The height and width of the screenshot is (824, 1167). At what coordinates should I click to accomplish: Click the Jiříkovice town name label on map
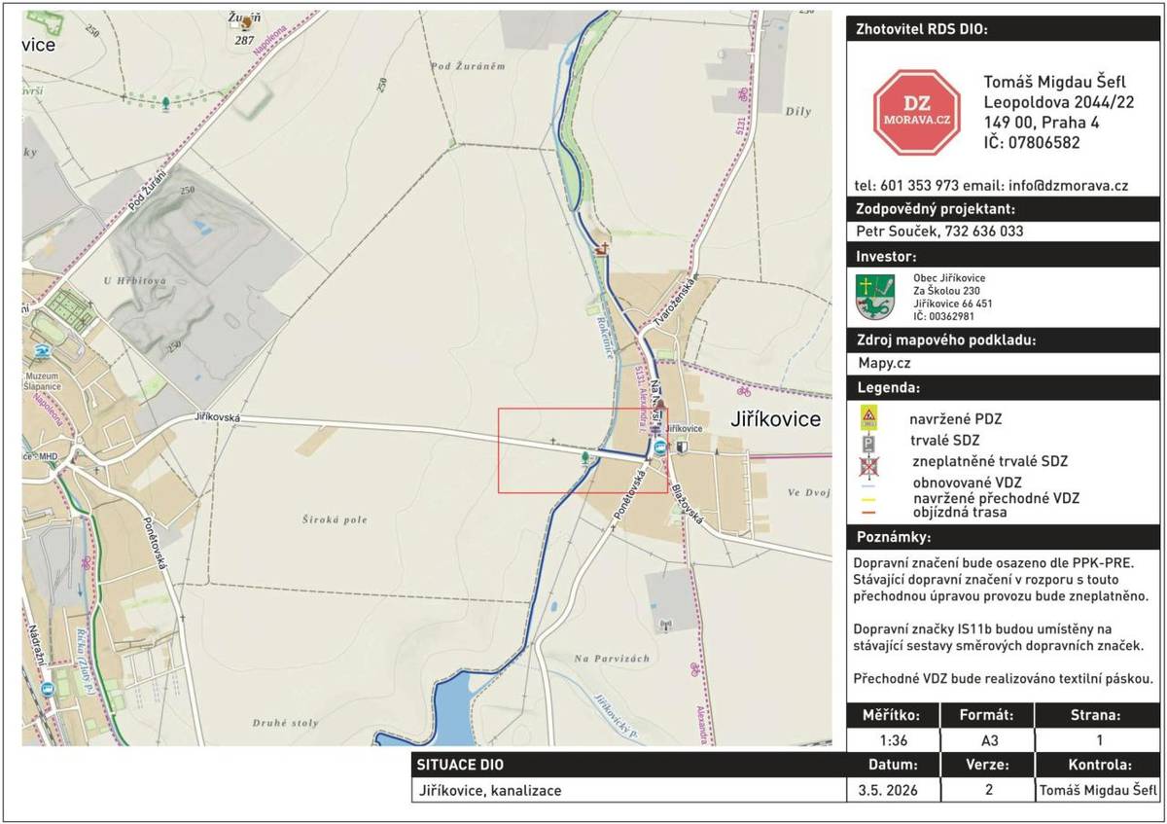(x=775, y=419)
